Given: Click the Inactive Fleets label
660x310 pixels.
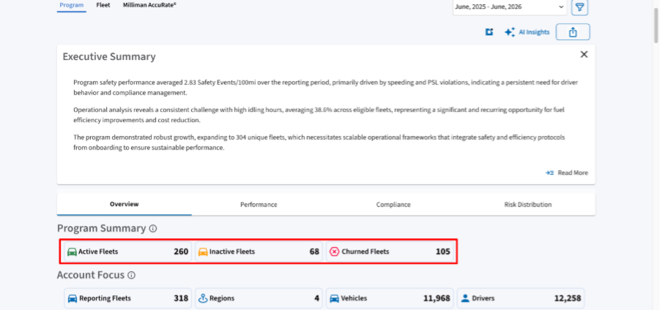Looking at the screenshot, I should [232, 252].
